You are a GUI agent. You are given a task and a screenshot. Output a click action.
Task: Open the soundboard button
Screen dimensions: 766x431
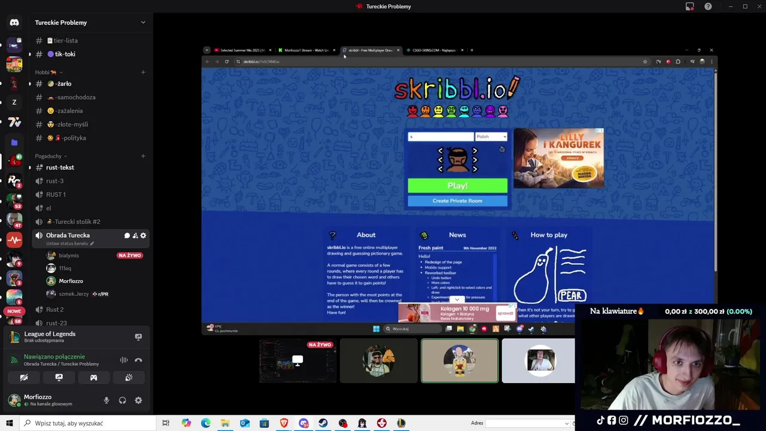(x=129, y=377)
